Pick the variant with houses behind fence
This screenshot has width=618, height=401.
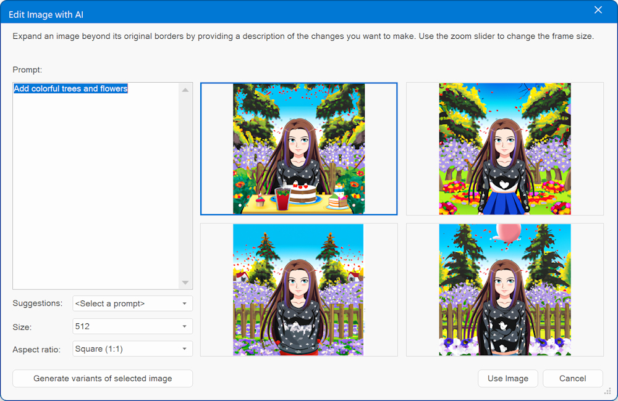pos(298,289)
